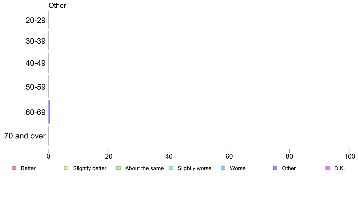Click the 100 tick on x-axis
Viewport: 358px width, 222px height.
(350, 157)
